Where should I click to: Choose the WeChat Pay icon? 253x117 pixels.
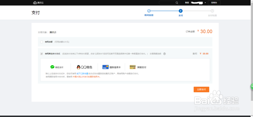tap(52, 67)
